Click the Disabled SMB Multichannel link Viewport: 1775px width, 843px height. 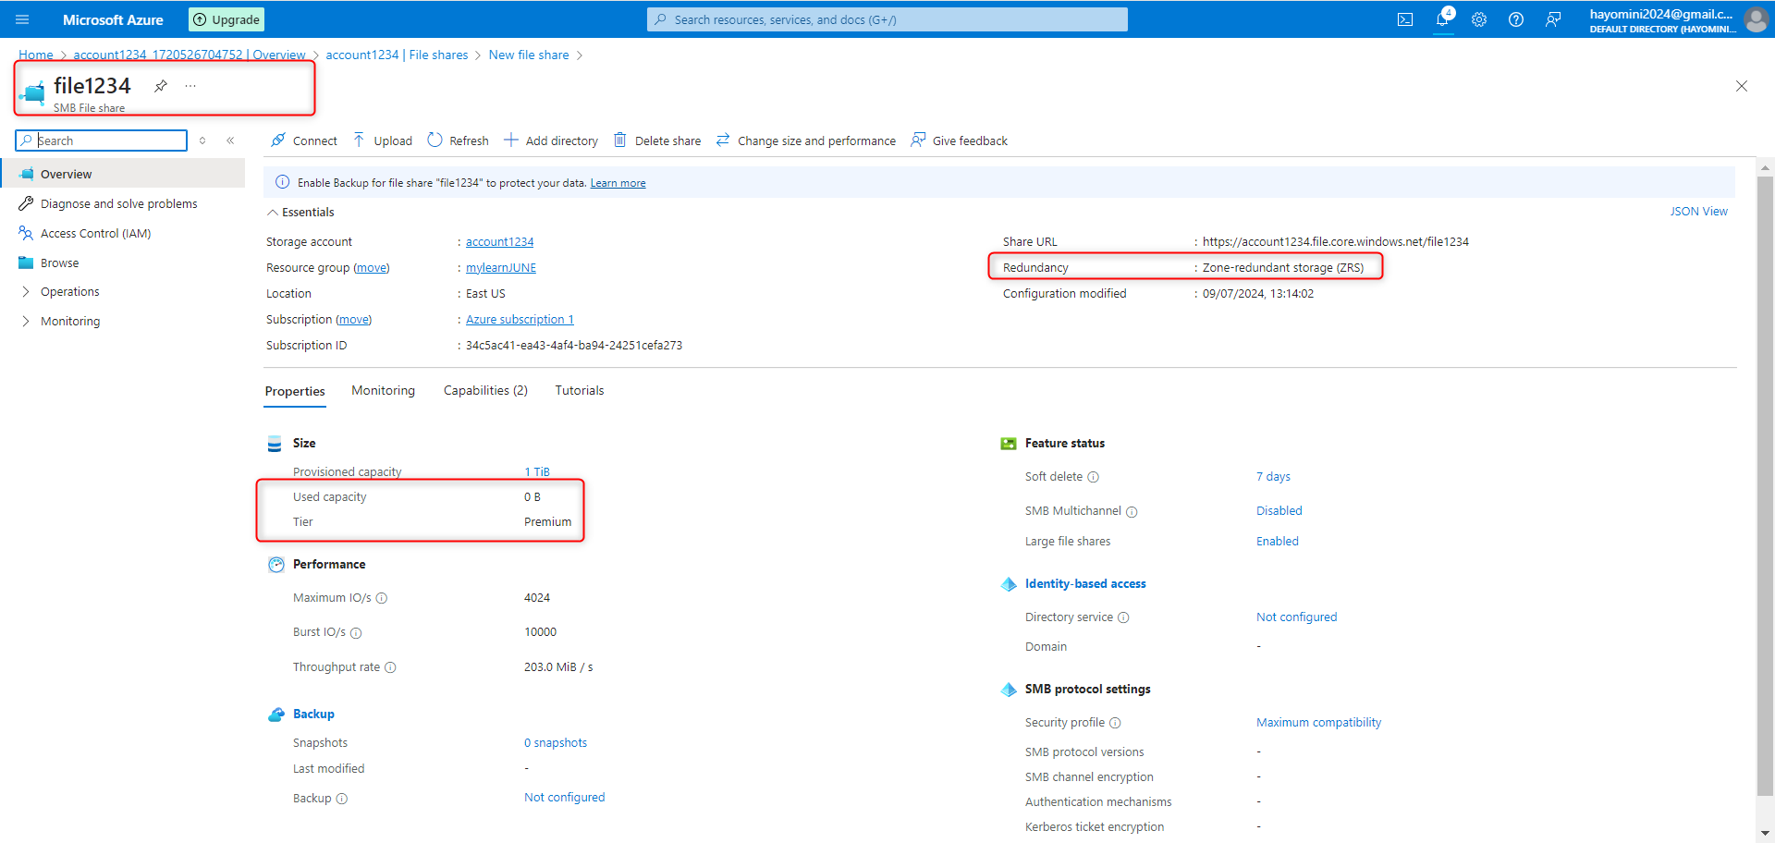click(x=1279, y=511)
